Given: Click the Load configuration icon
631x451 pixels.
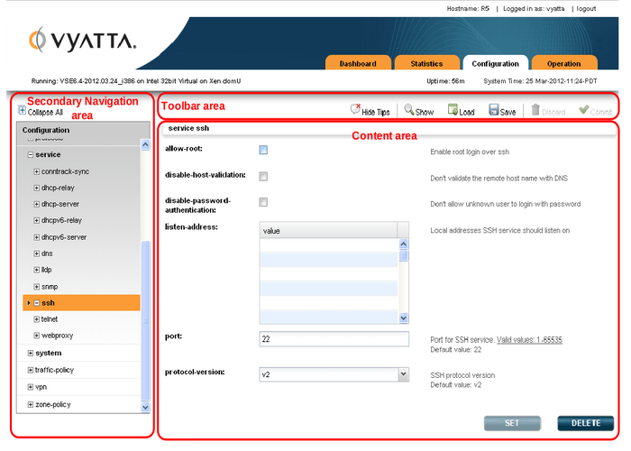Looking at the screenshot, I should pyautogui.click(x=453, y=109).
